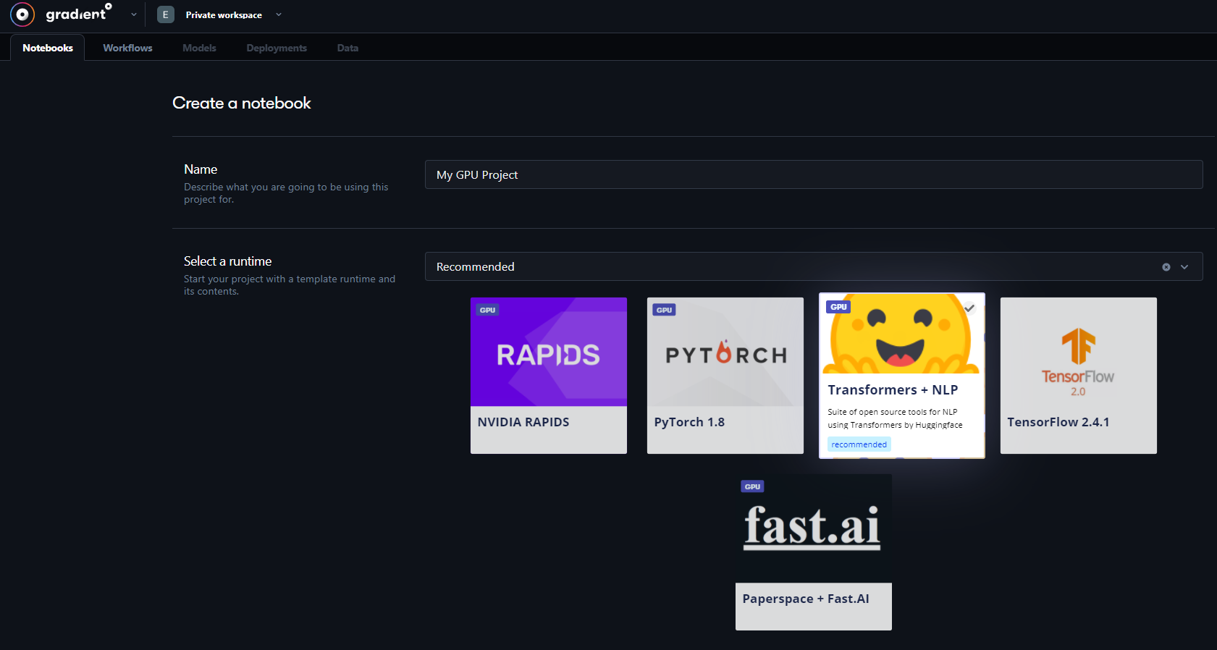The image size is (1217, 650).
Task: Open the Private workspace dropdown chevron
Action: click(x=279, y=14)
